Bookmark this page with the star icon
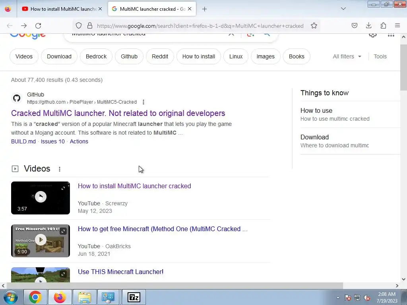 (x=314, y=25)
